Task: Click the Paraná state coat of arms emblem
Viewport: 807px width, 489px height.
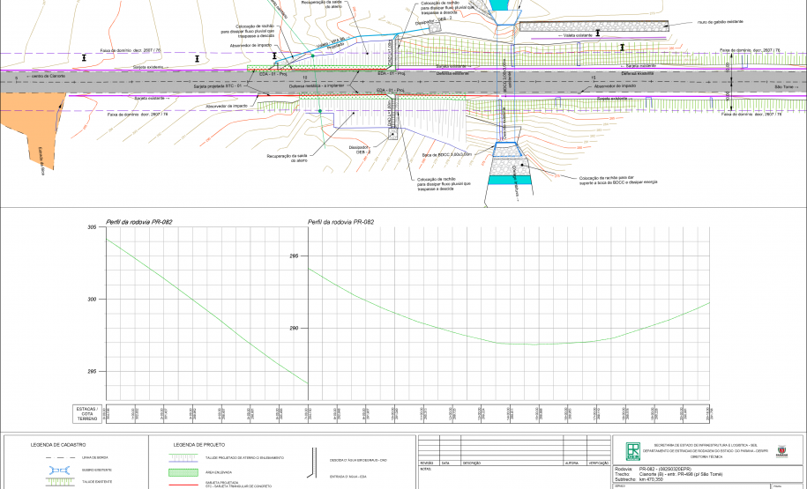Action: [781, 451]
